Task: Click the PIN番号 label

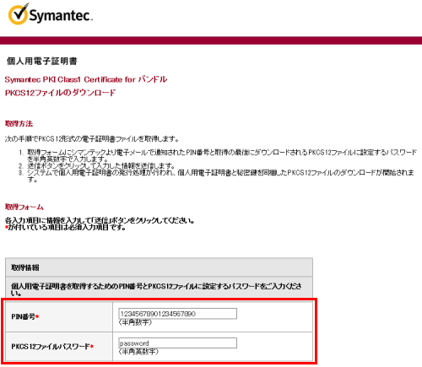Action: click(x=24, y=316)
